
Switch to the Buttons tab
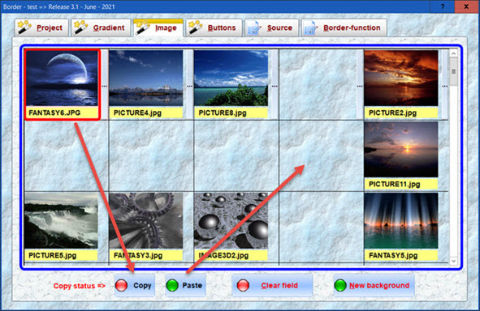pos(214,28)
